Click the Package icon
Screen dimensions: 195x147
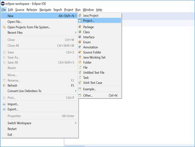coord(80,27)
